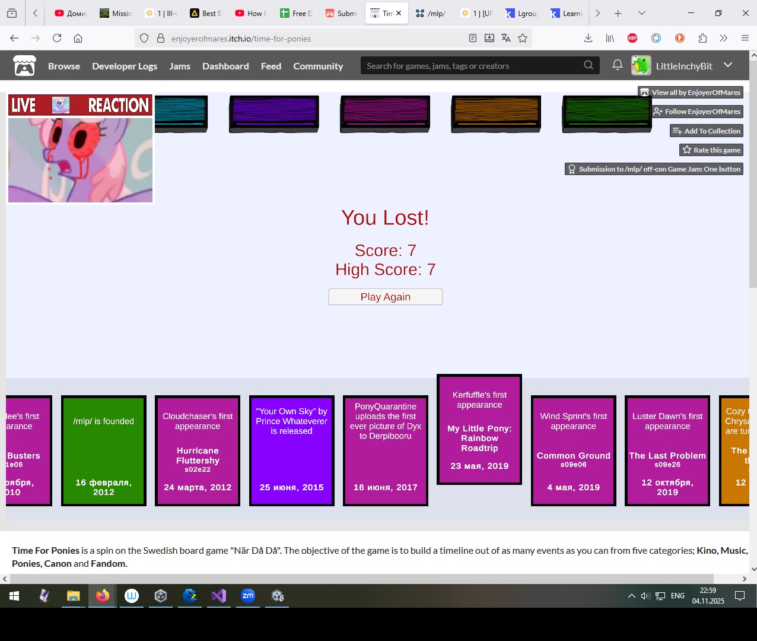Open the notifications bell icon
Image resolution: width=757 pixels, height=641 pixels.
tap(617, 65)
